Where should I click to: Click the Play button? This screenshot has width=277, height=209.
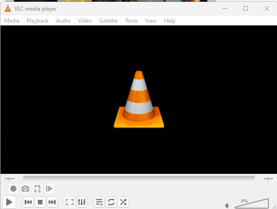tap(9, 202)
